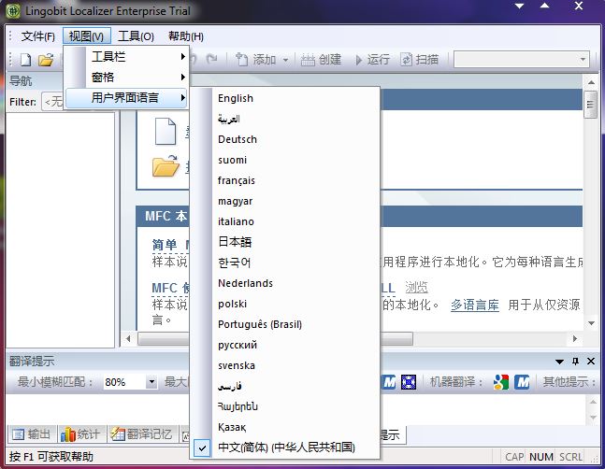Open the 工具(O) menu
The image size is (605, 469).
tap(136, 36)
